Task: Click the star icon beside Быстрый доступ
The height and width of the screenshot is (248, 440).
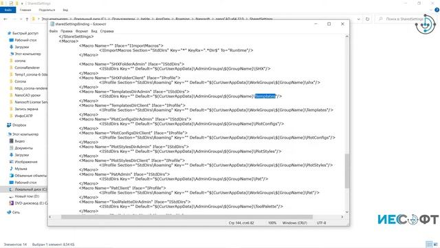Action: click(x=9, y=33)
